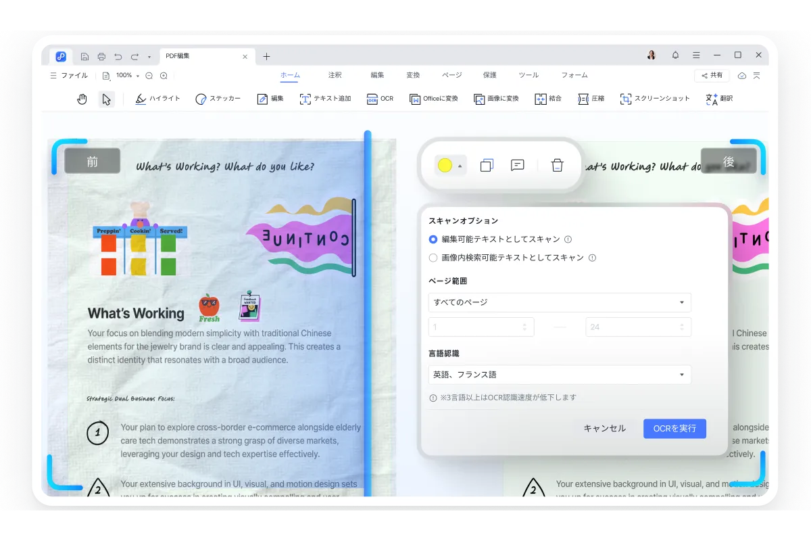Open the user profile avatar
Image resolution: width=811 pixels, height=541 pixels.
pyautogui.click(x=652, y=55)
